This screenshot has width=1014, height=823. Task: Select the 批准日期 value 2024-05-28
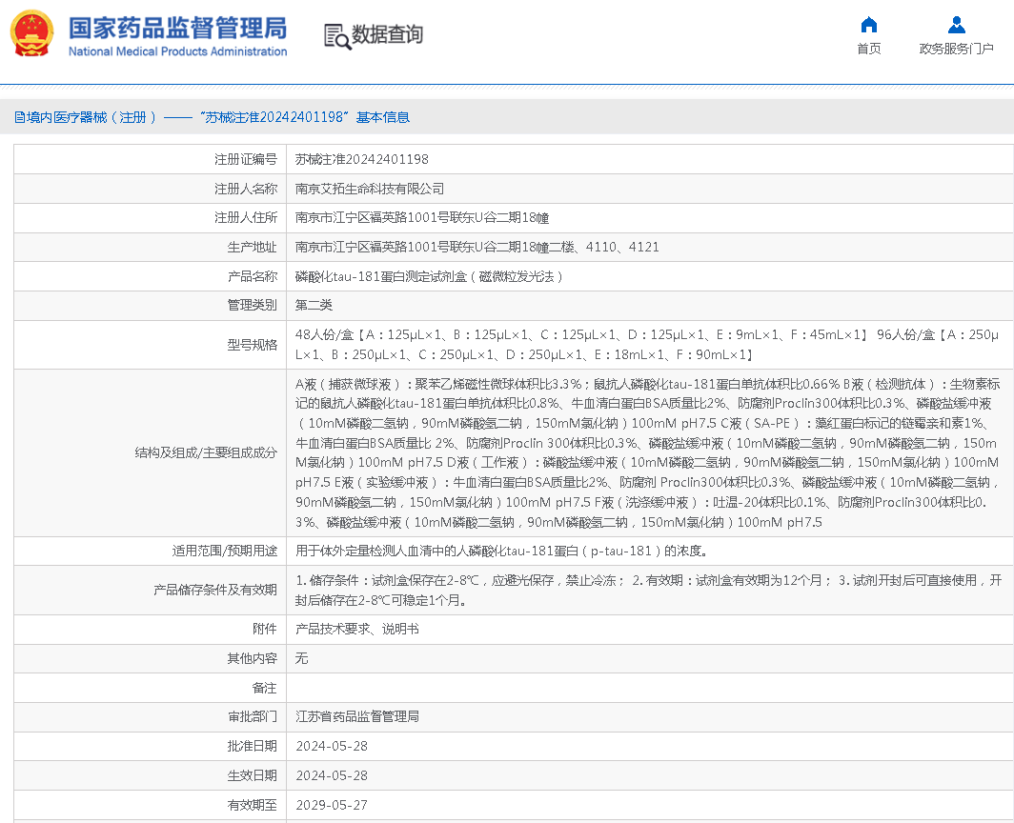coord(332,746)
